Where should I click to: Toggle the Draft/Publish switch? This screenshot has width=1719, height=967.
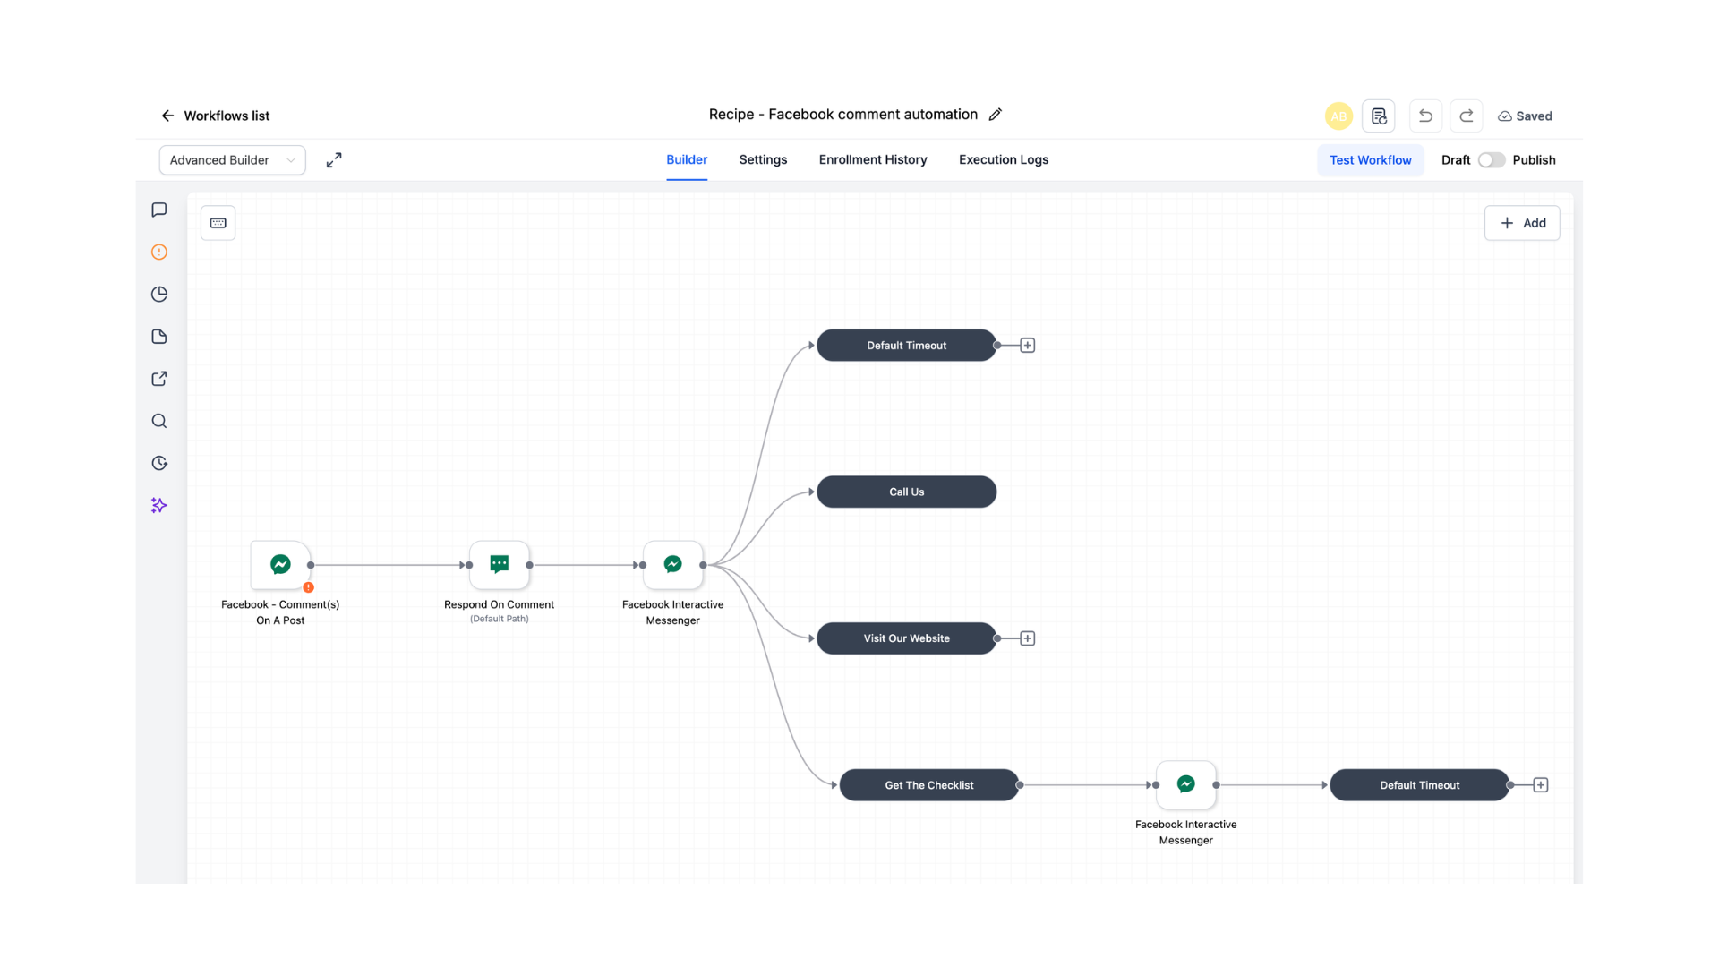[1492, 160]
